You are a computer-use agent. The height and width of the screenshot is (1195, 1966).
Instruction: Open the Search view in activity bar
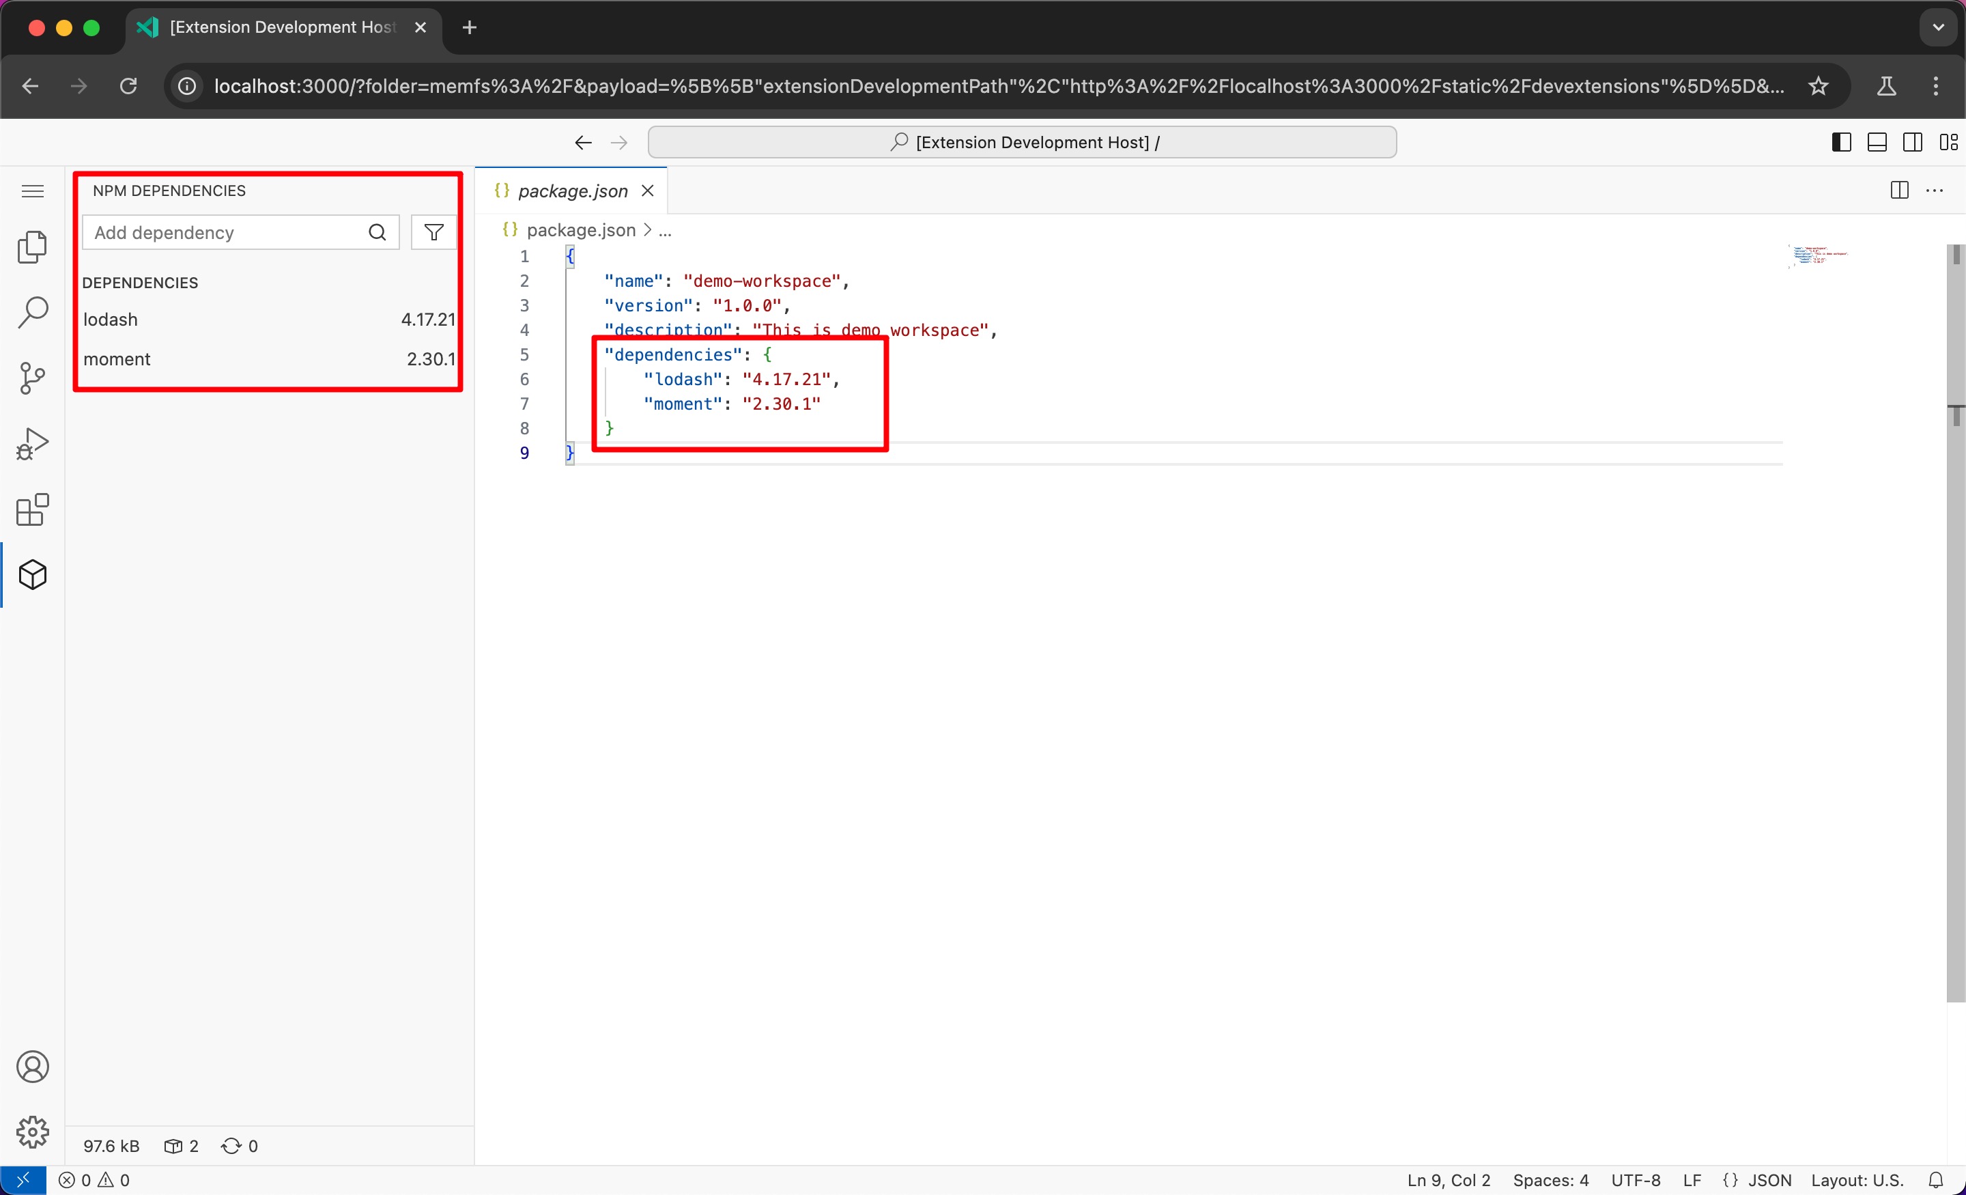(33, 312)
